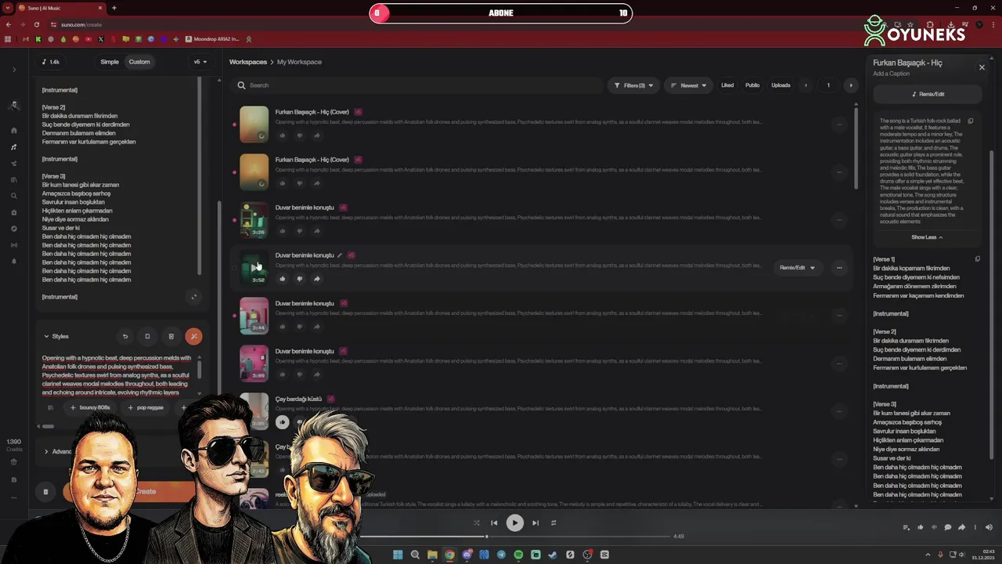The height and width of the screenshot is (564, 1002).
Task: Expand the left sidebar with the chevron
Action: point(14,70)
